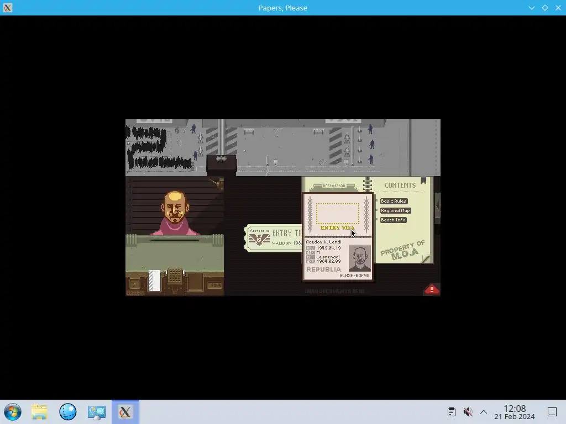
Task: Open the clipboard tray icon
Action: coord(451,412)
